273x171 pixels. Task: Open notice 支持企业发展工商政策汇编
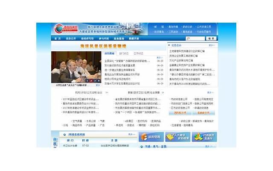183,56
